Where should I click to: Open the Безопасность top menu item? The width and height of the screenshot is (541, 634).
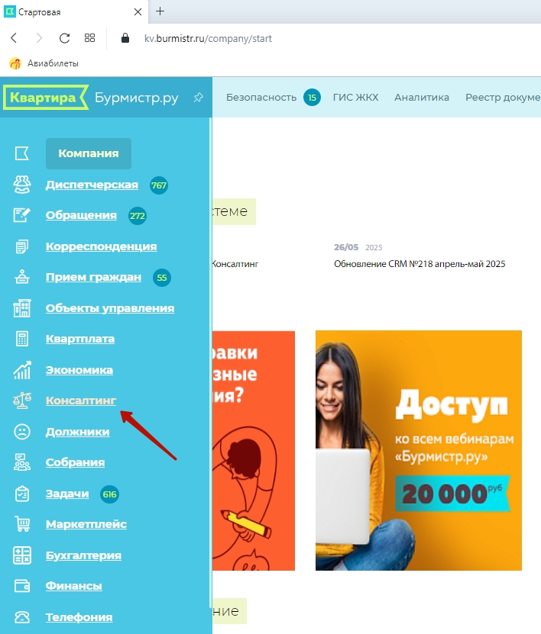pyautogui.click(x=261, y=98)
